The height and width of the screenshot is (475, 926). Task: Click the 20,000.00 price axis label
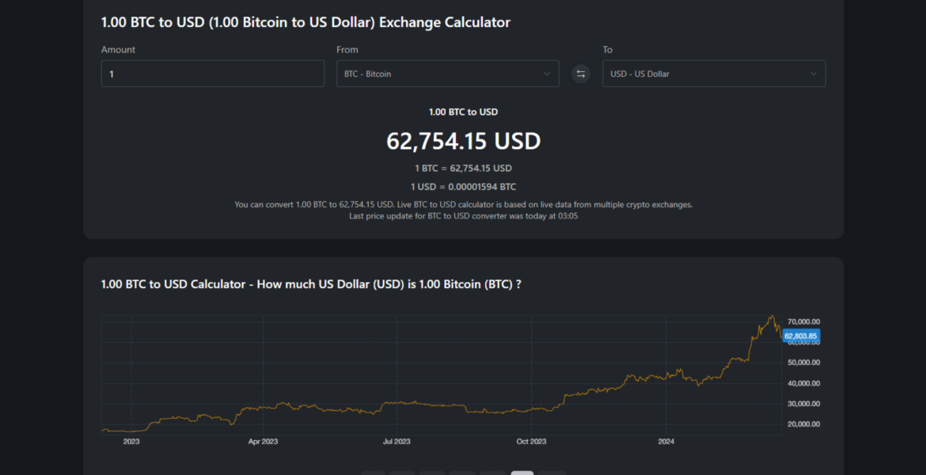pos(801,424)
